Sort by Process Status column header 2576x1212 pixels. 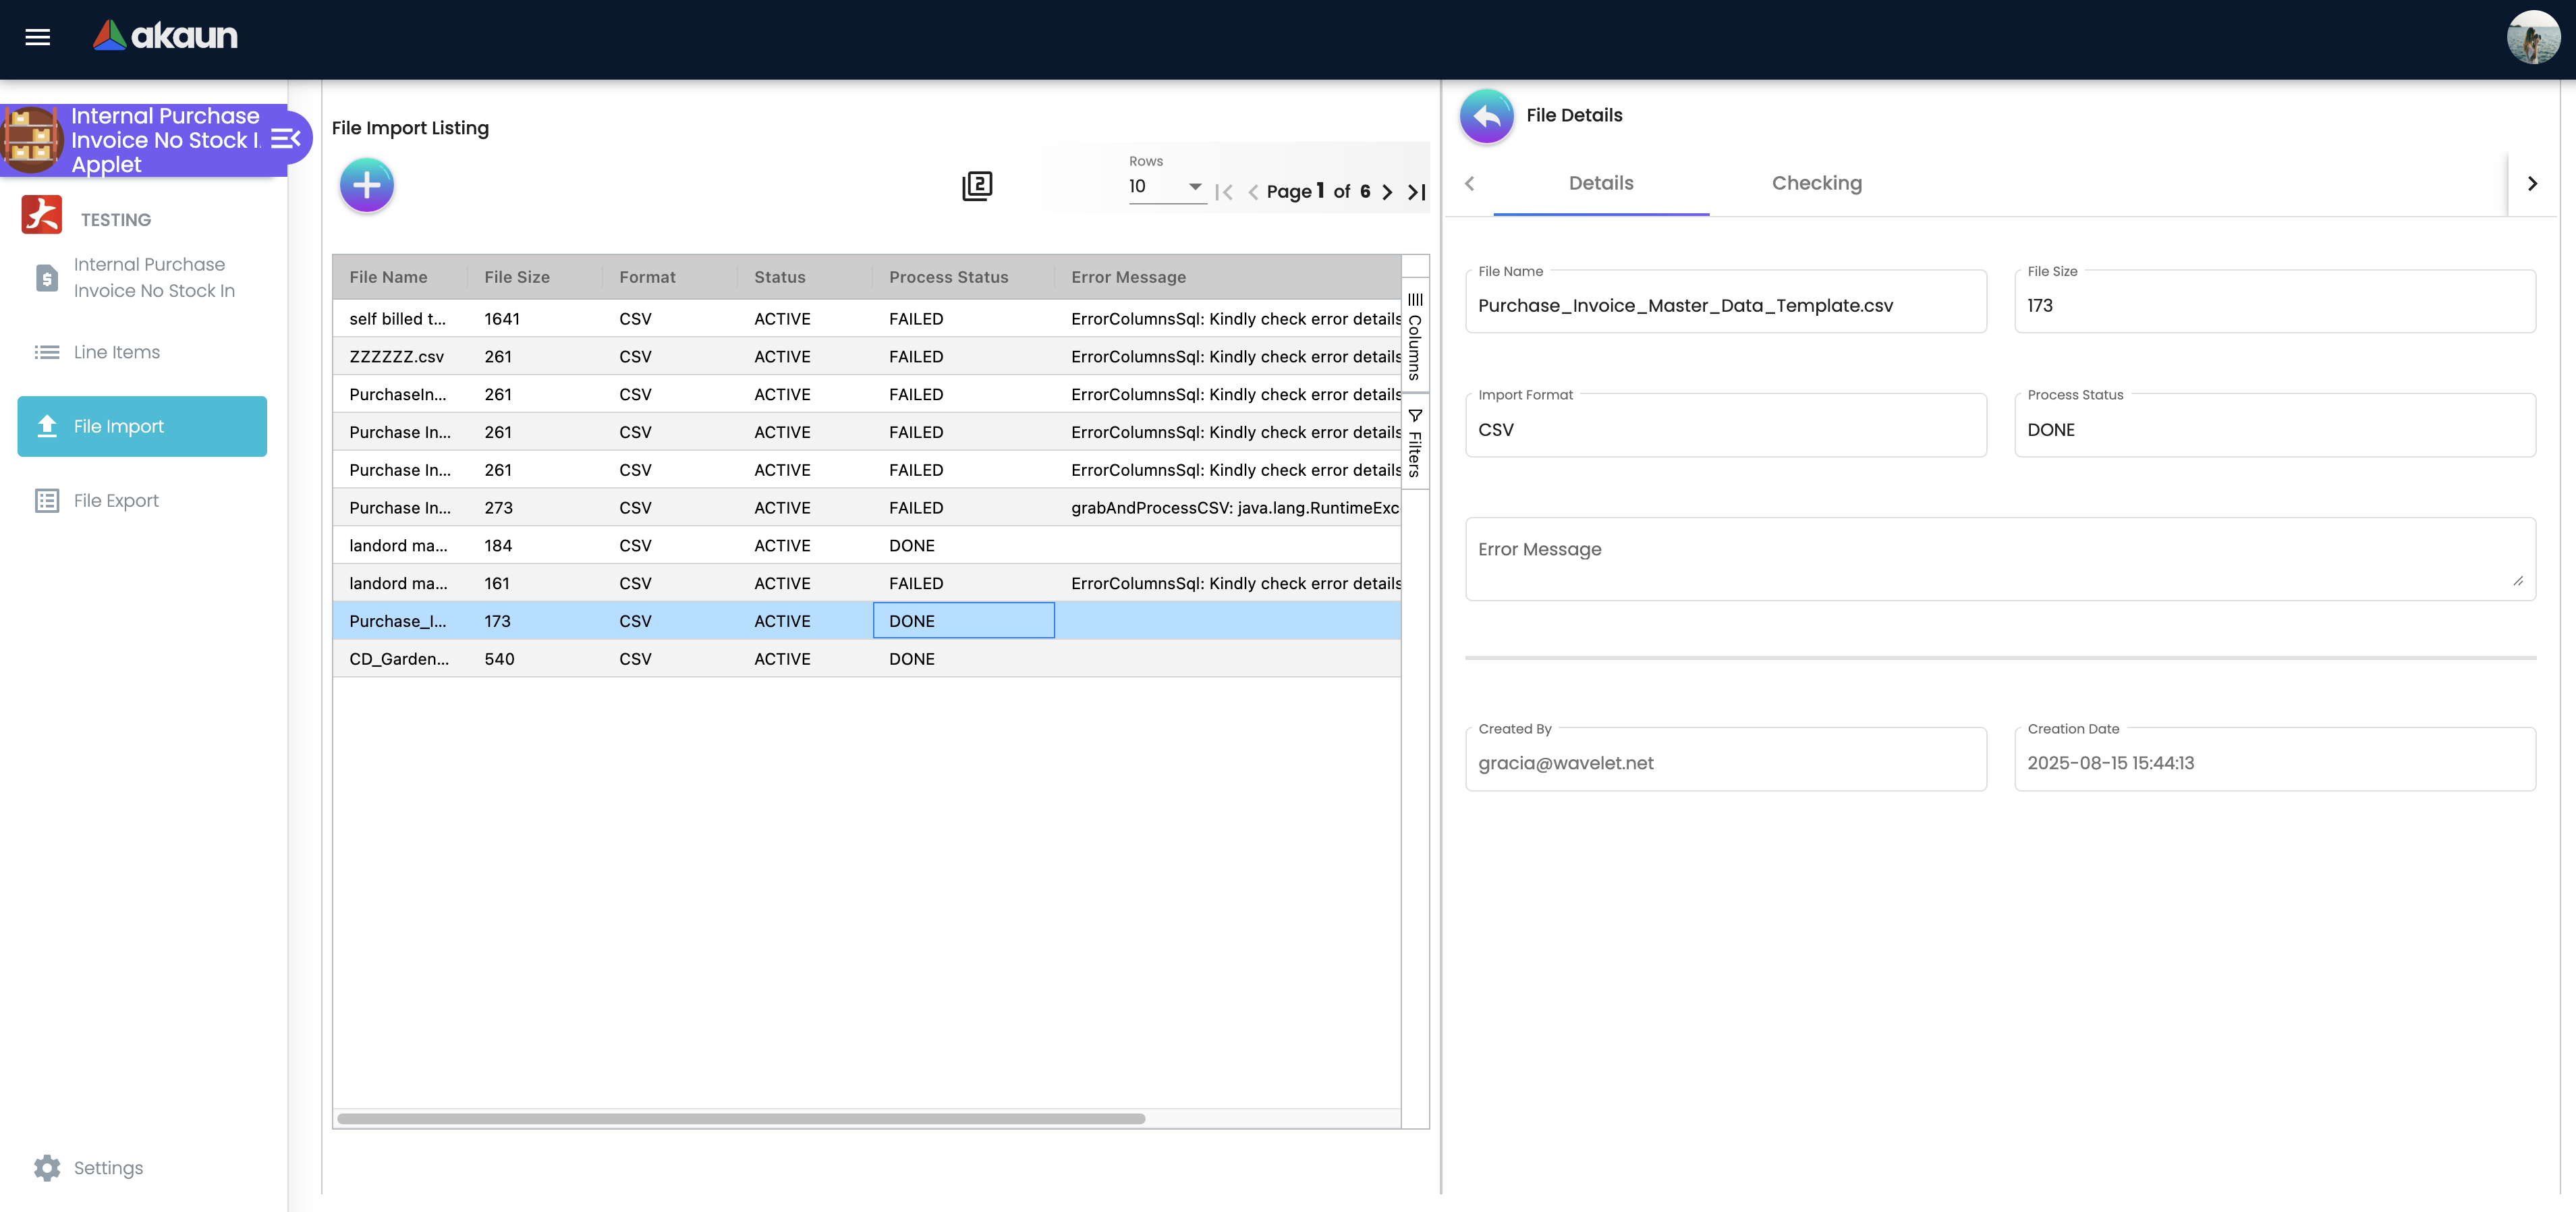pos(962,277)
